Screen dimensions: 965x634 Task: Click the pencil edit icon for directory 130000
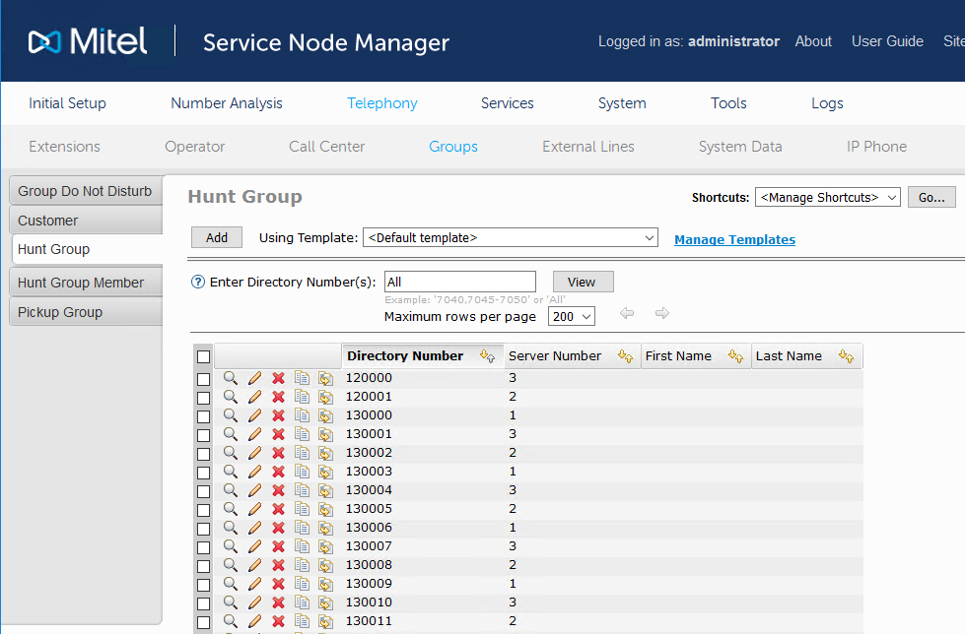click(254, 415)
